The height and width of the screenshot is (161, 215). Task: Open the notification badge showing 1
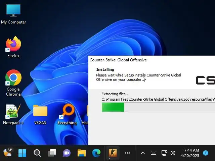(205, 153)
